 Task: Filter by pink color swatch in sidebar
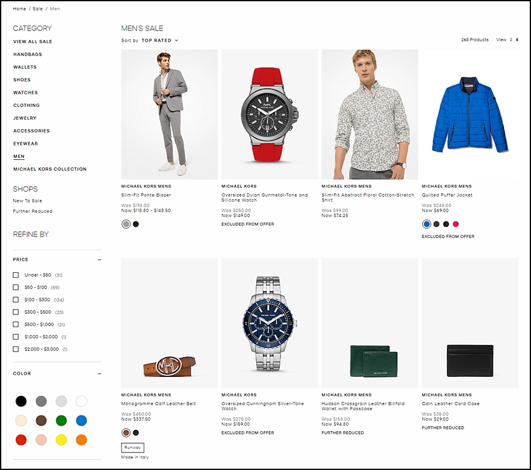tap(41, 440)
